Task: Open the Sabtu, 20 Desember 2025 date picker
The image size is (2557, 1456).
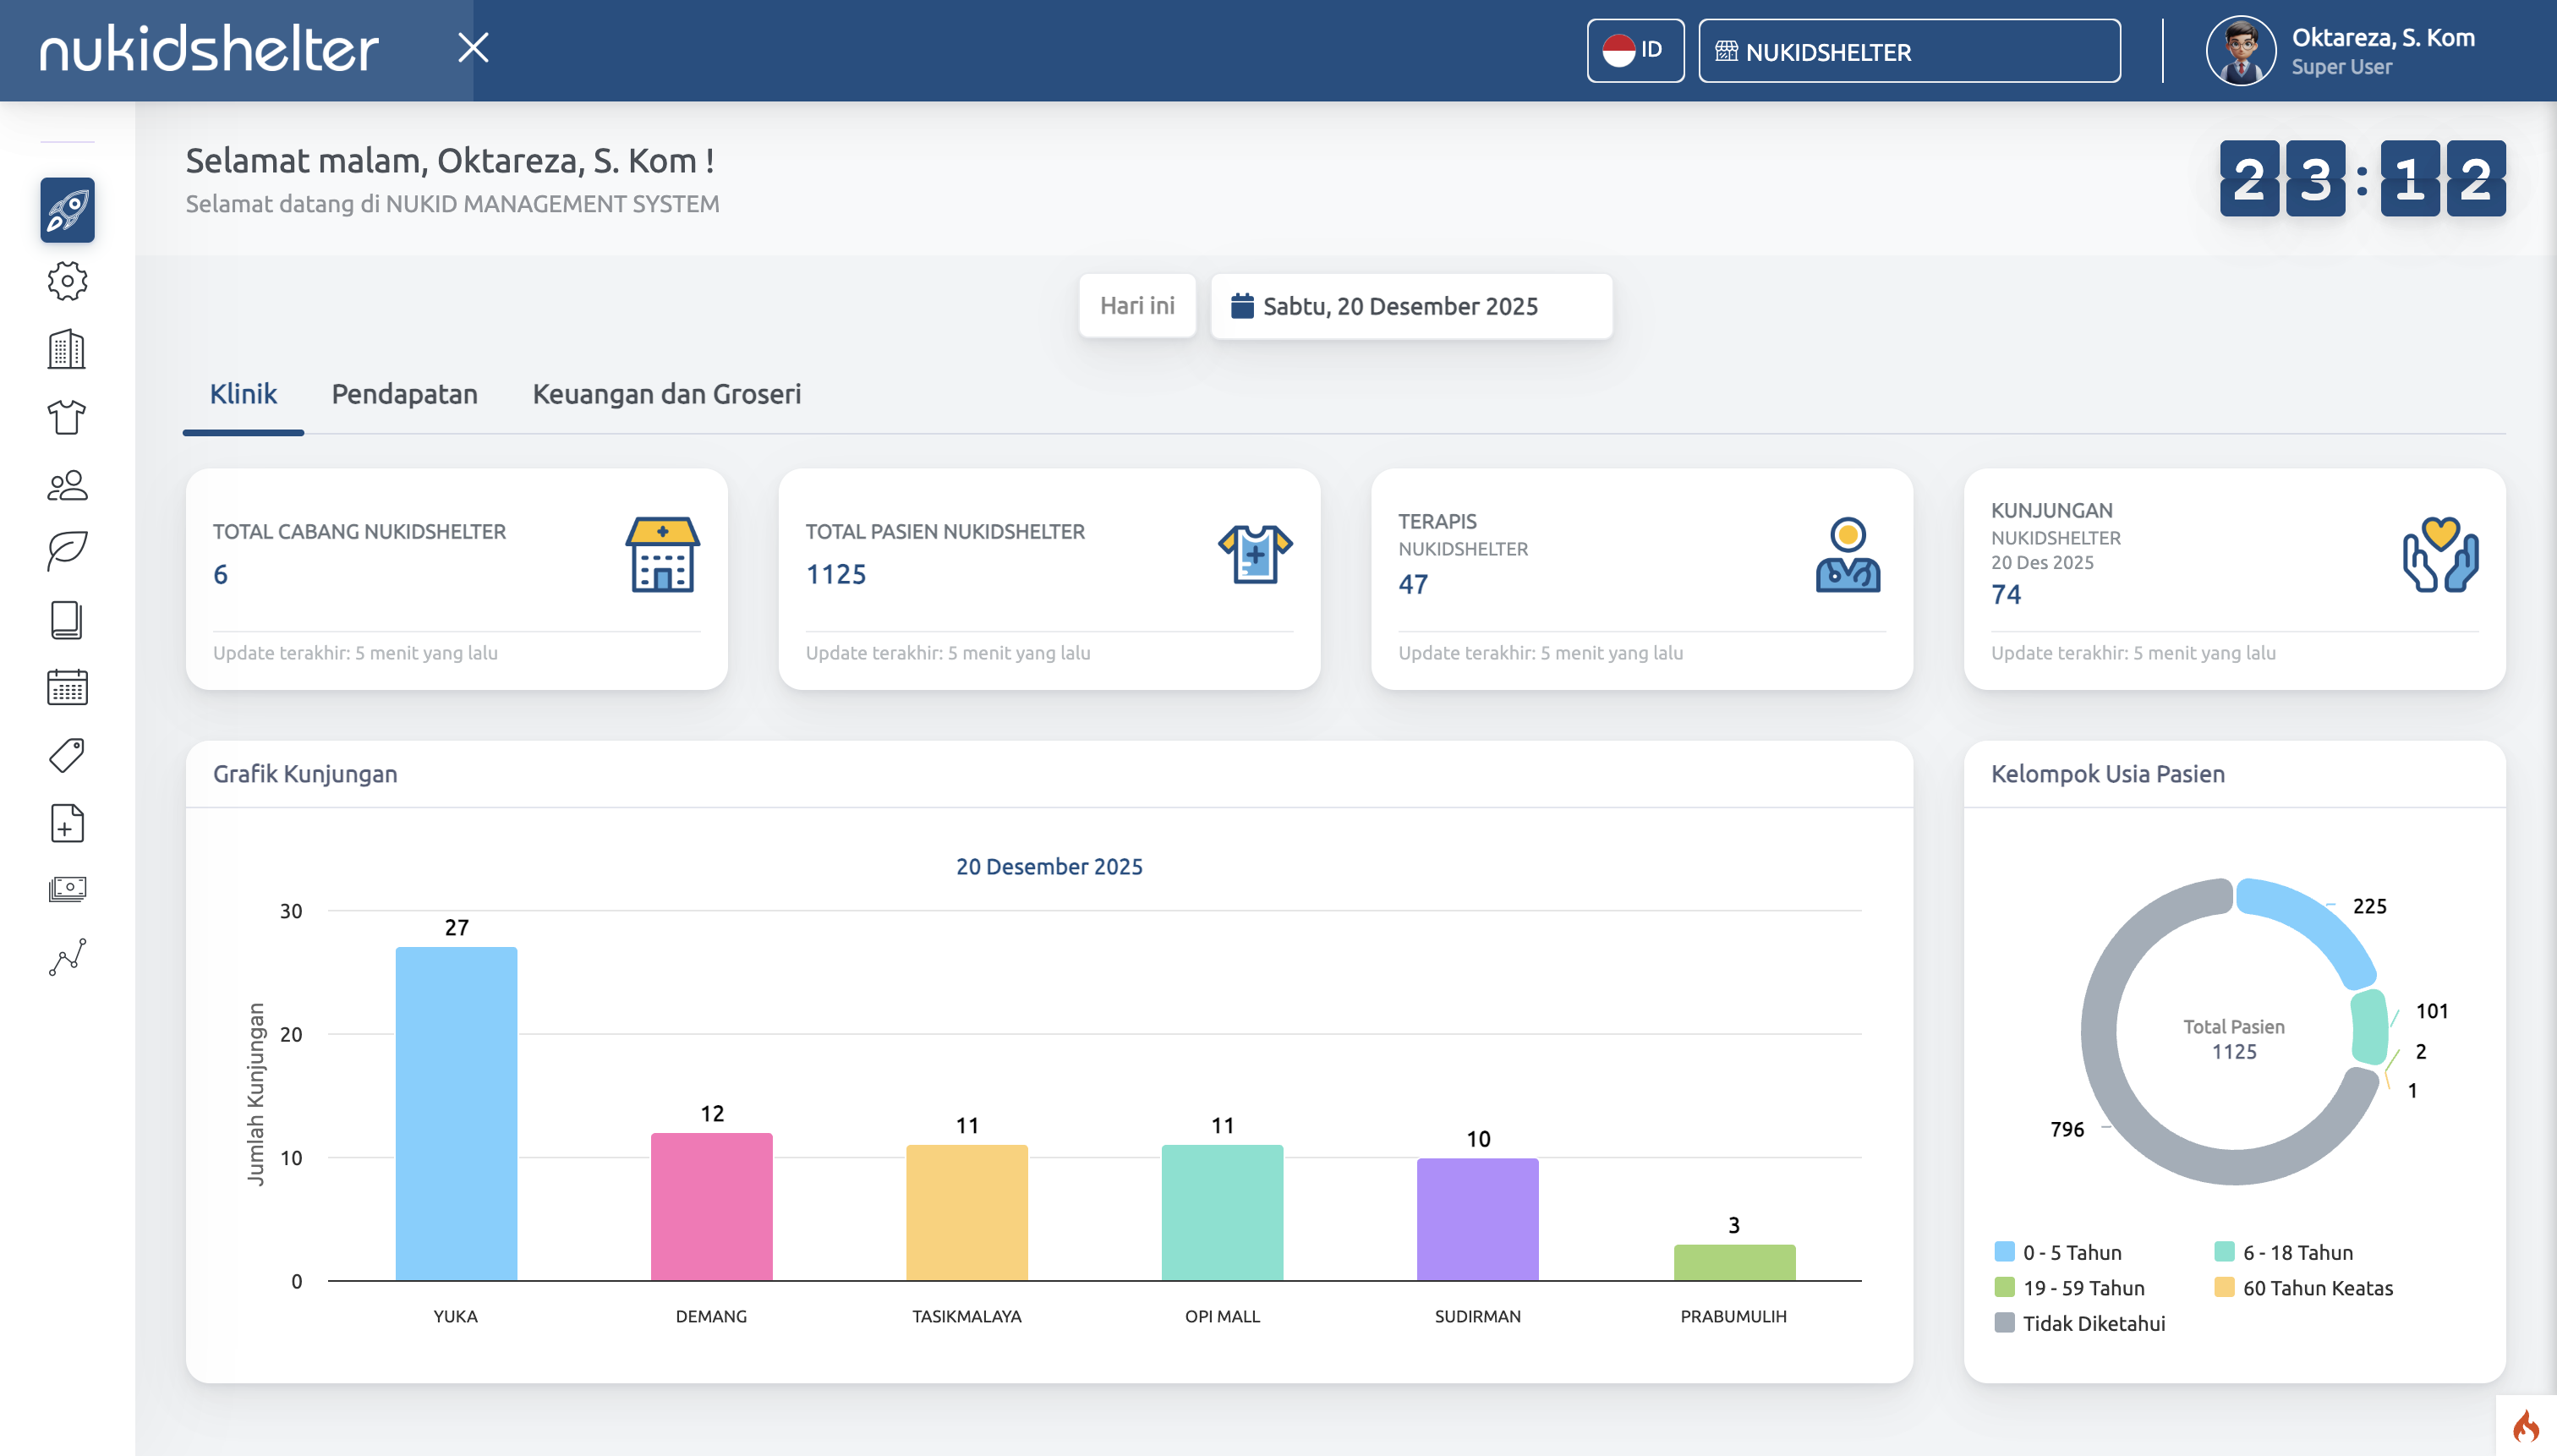Action: click(1410, 306)
